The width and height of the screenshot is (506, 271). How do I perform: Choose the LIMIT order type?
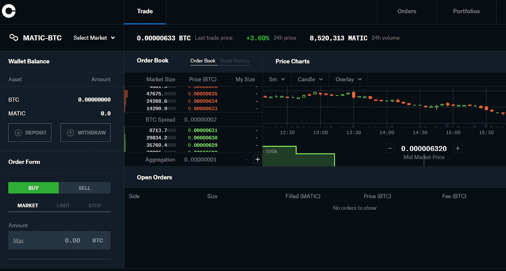pyautogui.click(x=63, y=206)
